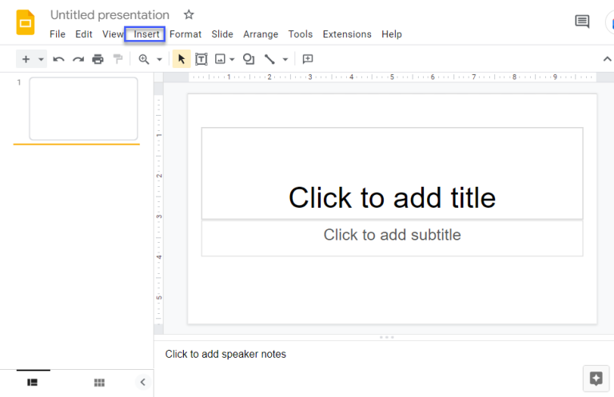
Task: Switch to filmstrip view
Action: pos(33,383)
